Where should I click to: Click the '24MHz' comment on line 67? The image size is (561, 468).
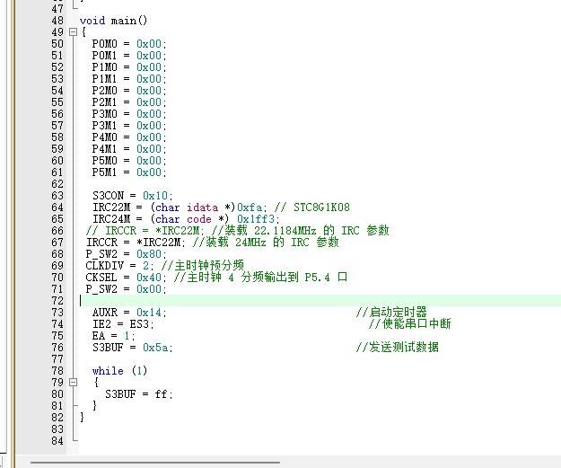(x=250, y=243)
